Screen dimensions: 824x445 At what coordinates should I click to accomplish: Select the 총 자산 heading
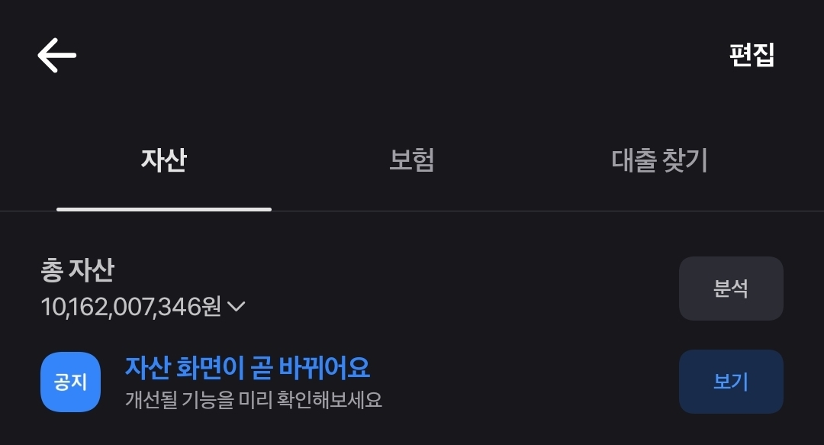77,270
